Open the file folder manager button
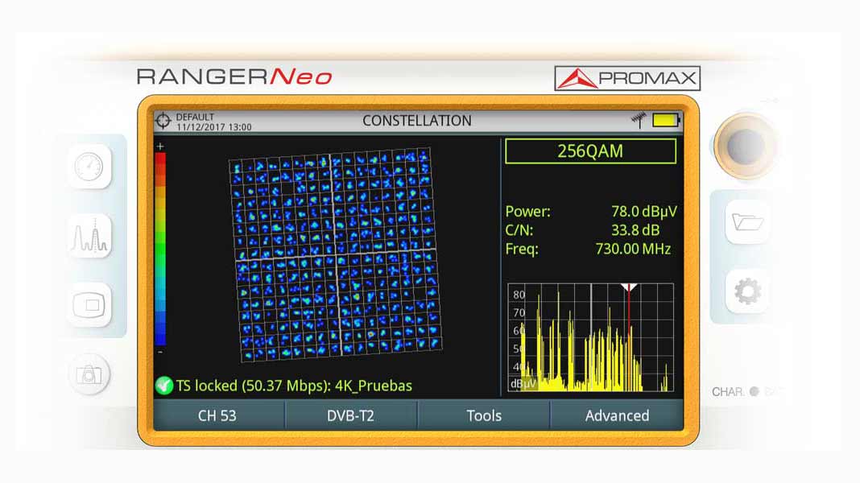Screen dimensions: 860x483 pyautogui.click(x=747, y=221)
